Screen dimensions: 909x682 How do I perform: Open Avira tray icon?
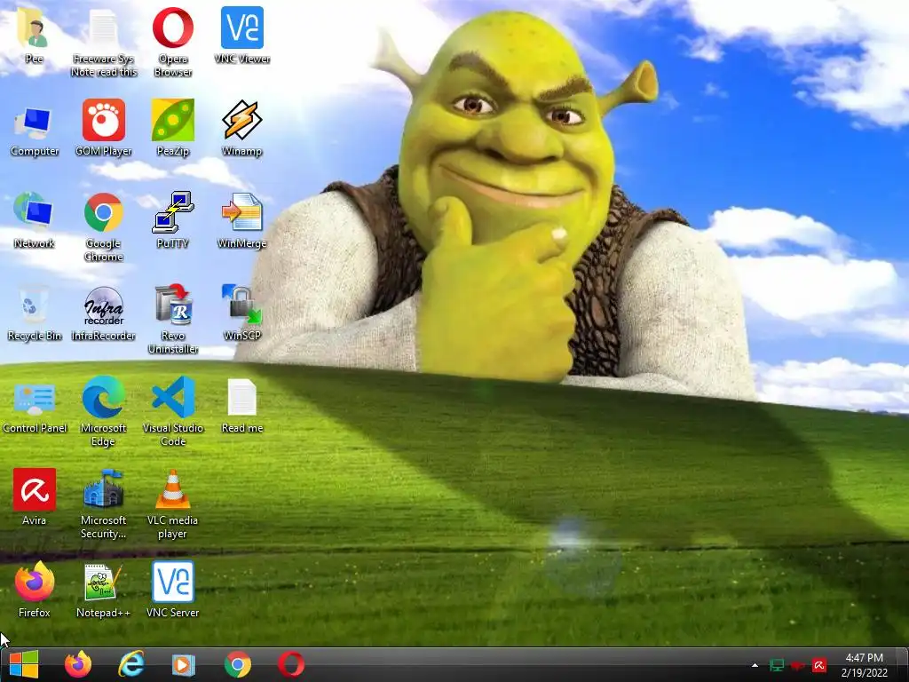[x=819, y=665]
